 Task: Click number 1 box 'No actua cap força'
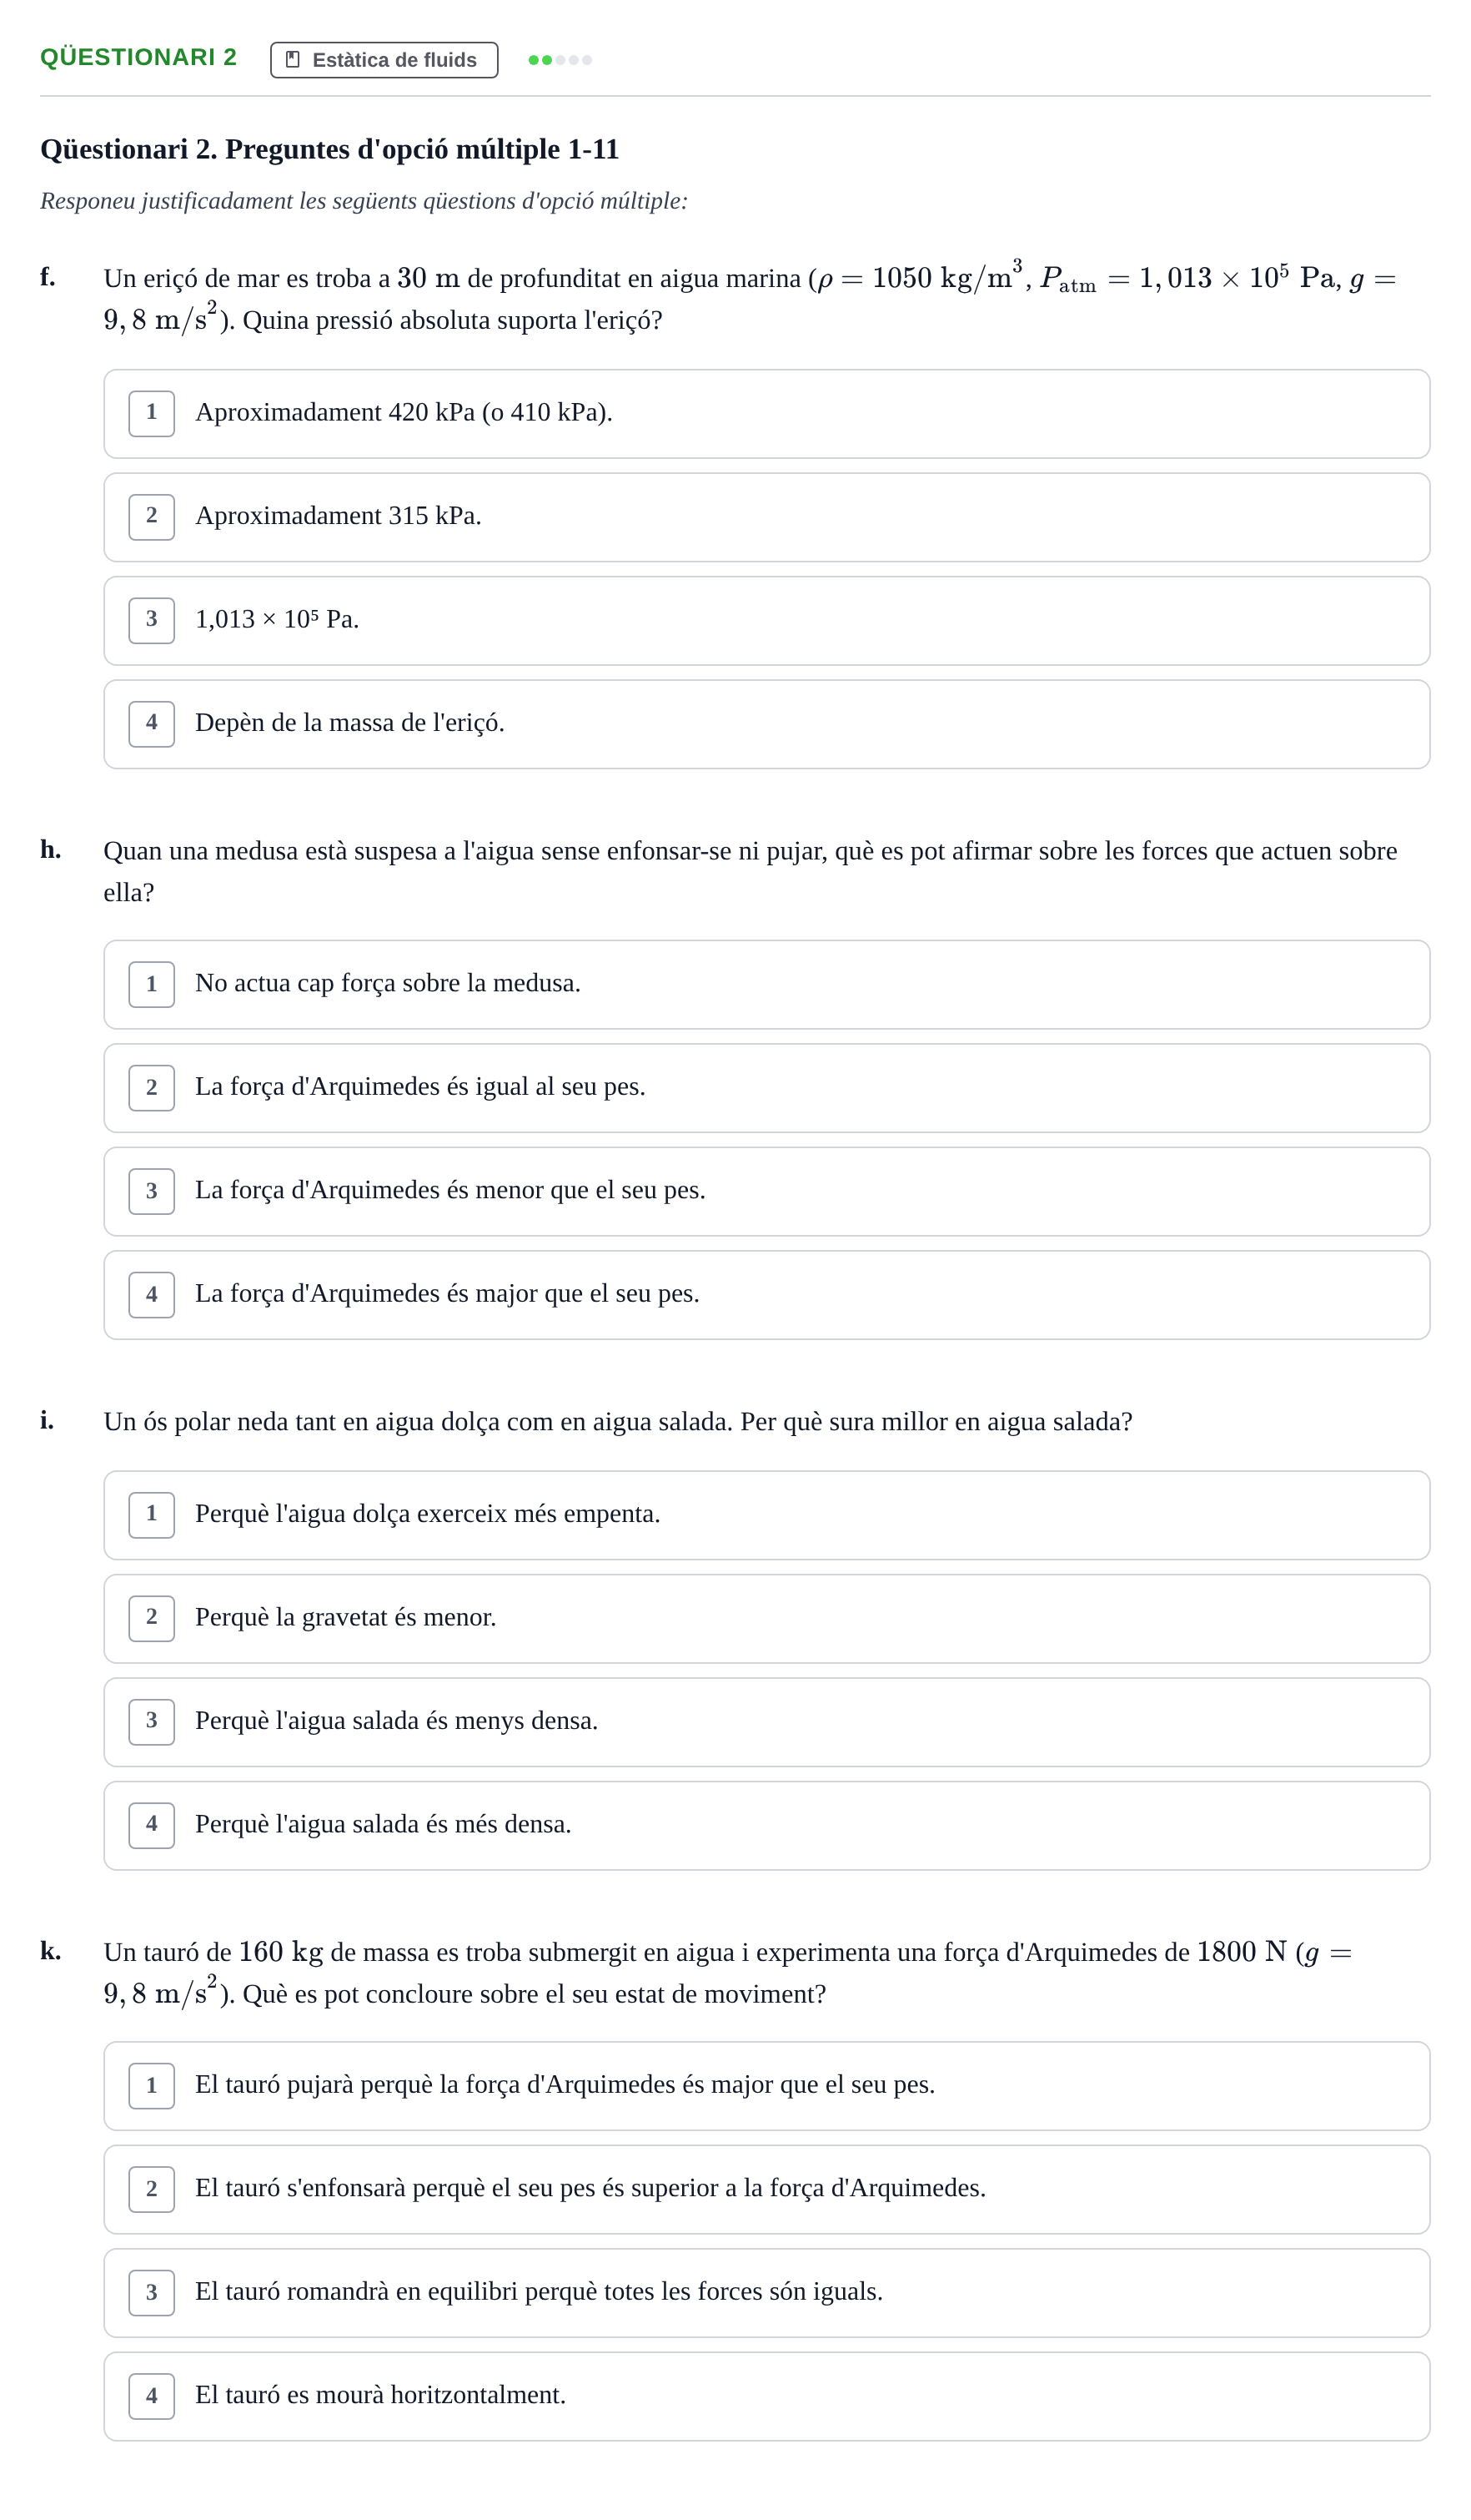[152, 985]
